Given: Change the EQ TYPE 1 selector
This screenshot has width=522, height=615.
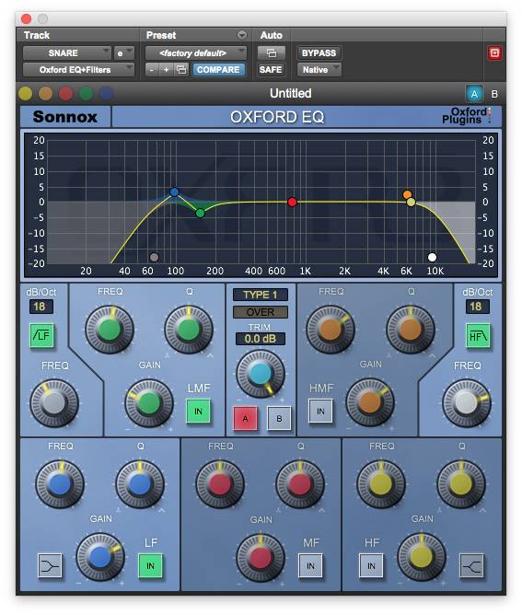Looking at the screenshot, I should (260, 295).
